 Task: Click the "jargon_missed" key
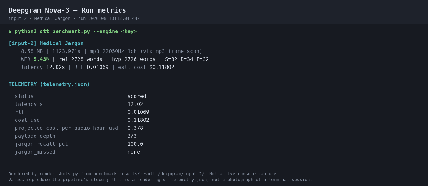(35, 152)
